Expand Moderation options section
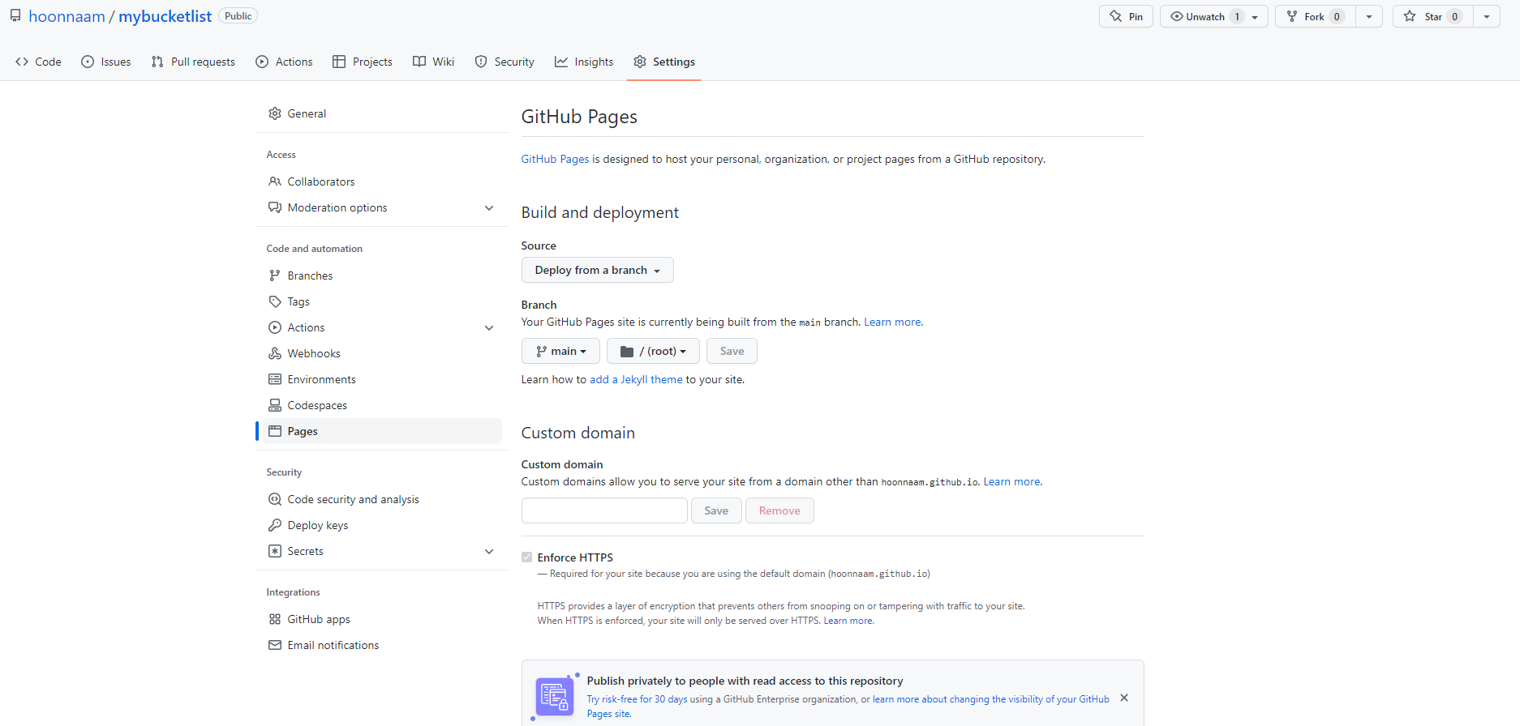The width and height of the screenshot is (1520, 726). [x=489, y=207]
